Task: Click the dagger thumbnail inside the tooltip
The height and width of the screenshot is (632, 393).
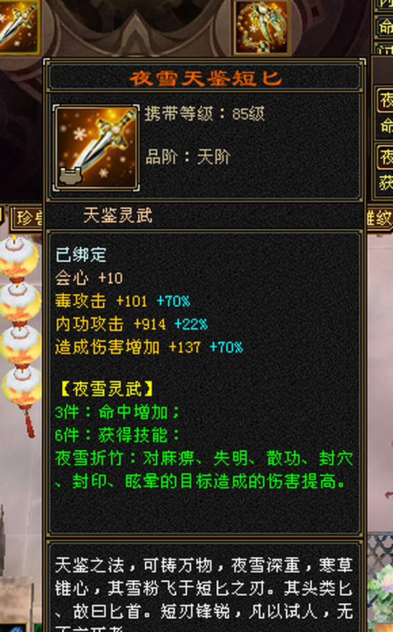Action: click(96, 148)
